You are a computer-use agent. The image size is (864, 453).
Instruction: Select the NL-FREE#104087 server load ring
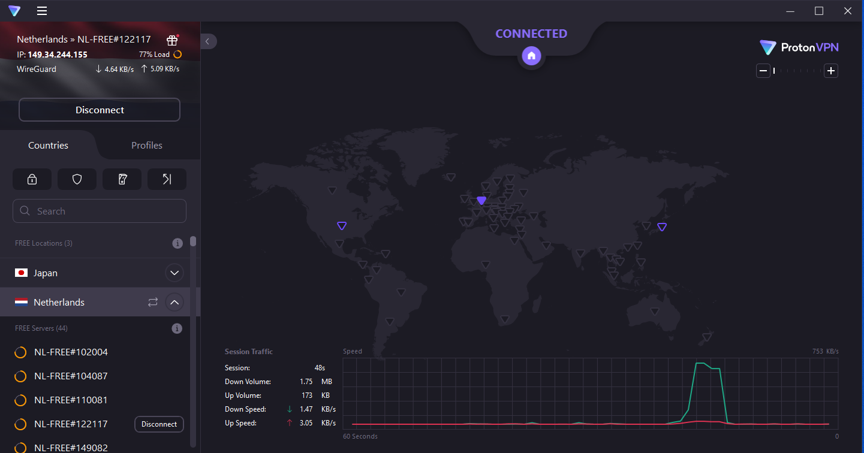pyautogui.click(x=20, y=376)
